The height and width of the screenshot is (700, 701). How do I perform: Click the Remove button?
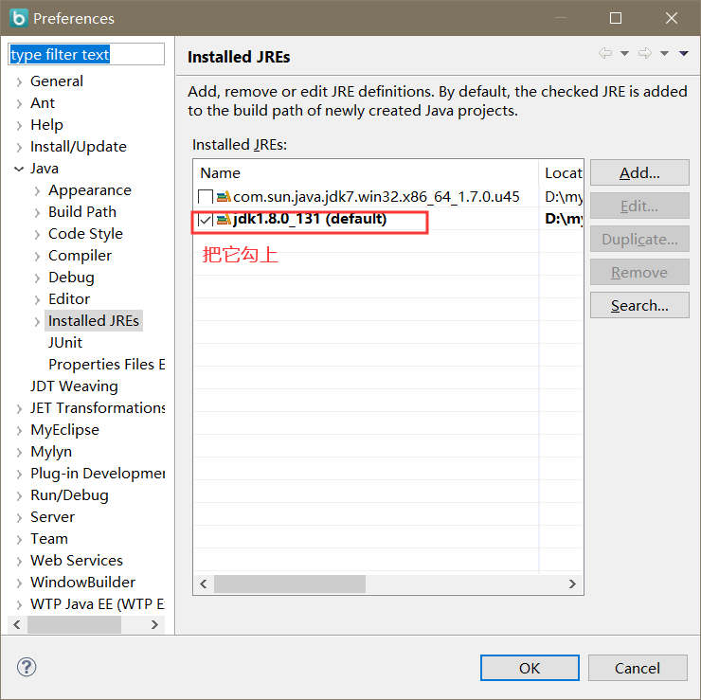tap(639, 272)
